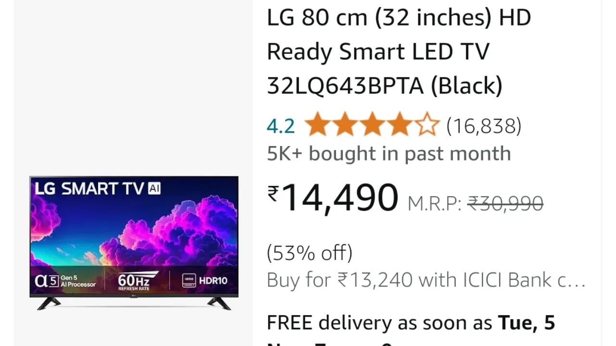Click the M.R.P. label
Viewport: 616px width, 346px height.
pyautogui.click(x=435, y=204)
